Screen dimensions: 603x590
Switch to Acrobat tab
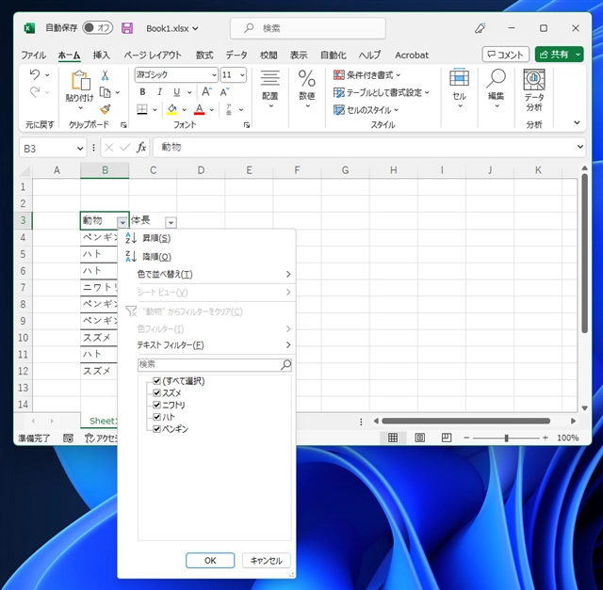(412, 55)
